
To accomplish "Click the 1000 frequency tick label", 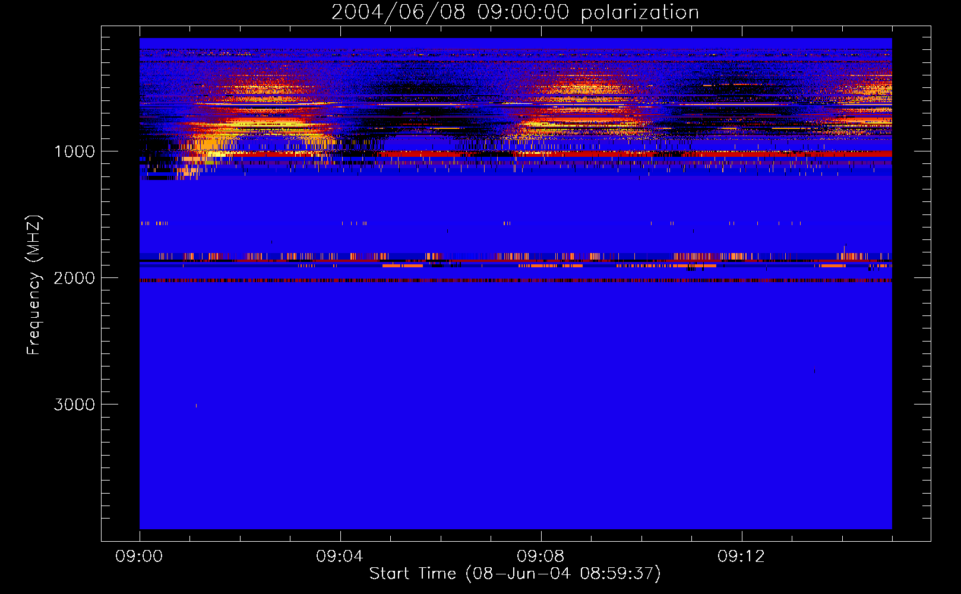I will (x=74, y=151).
